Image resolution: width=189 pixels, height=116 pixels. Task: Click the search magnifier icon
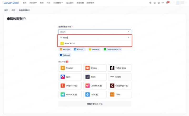click(61, 37)
